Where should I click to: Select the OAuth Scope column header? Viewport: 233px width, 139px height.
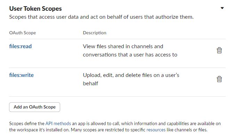click(22, 33)
